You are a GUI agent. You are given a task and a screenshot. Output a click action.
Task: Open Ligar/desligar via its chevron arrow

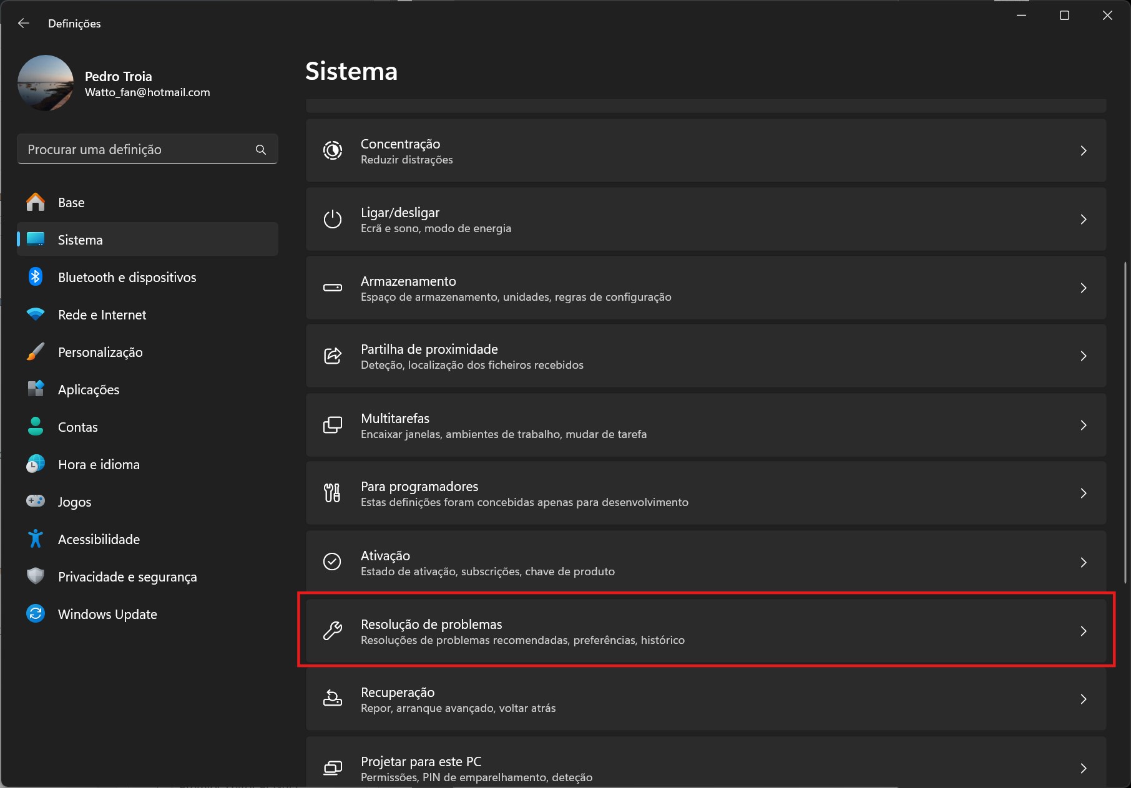click(x=1084, y=219)
